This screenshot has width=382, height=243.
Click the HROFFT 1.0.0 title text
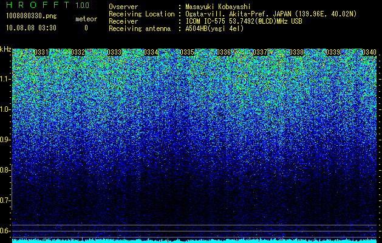(48, 5)
